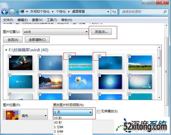This screenshot has width=171, height=135.
Task: Click the wallpaper list scrollbar thumb
Action: tap(159, 58)
